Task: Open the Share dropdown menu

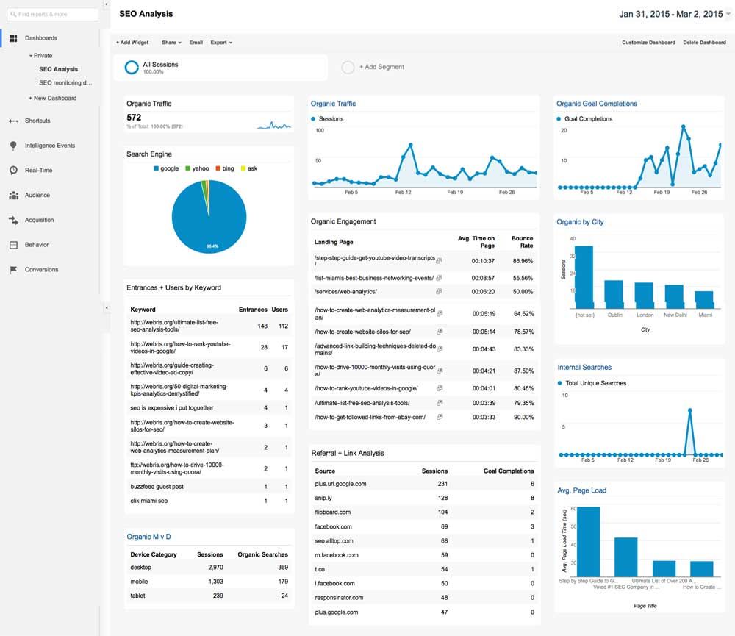Action: click(171, 43)
